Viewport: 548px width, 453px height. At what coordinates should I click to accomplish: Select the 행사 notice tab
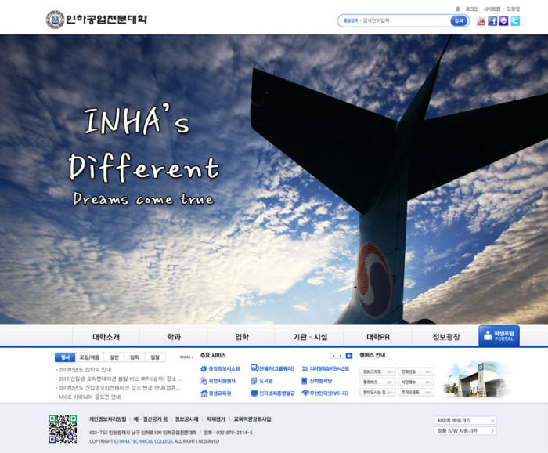[65, 357]
